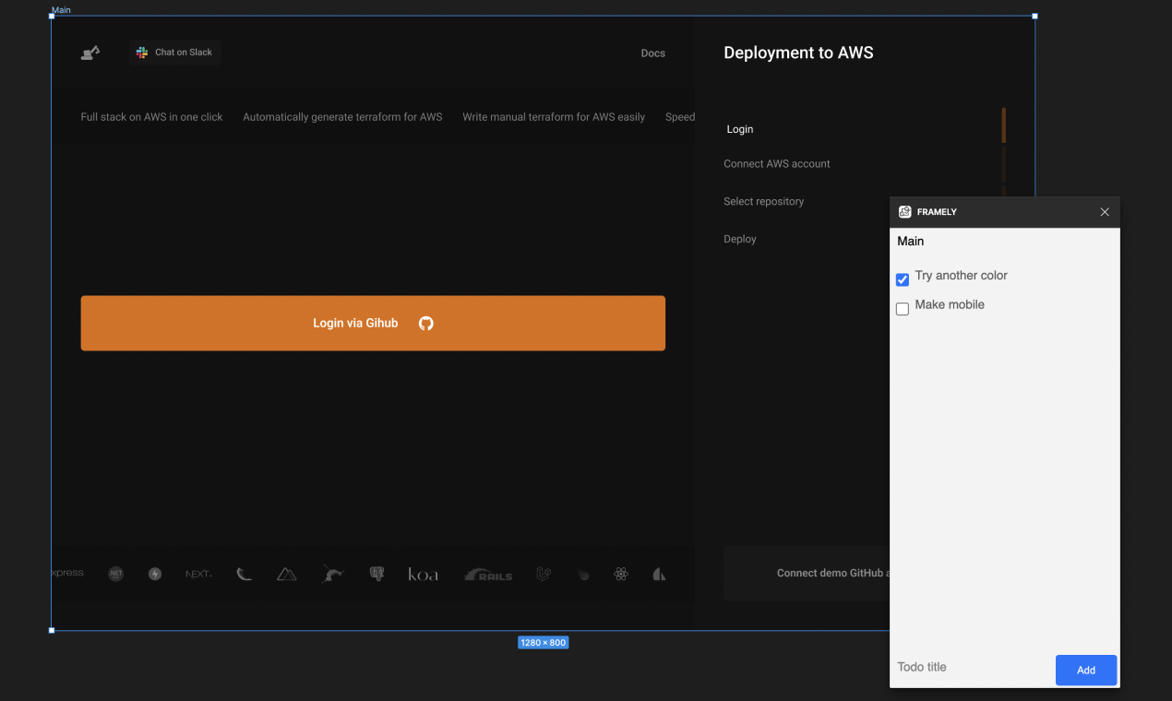Click the Express logo text
This screenshot has height=701, width=1172.
coord(67,573)
